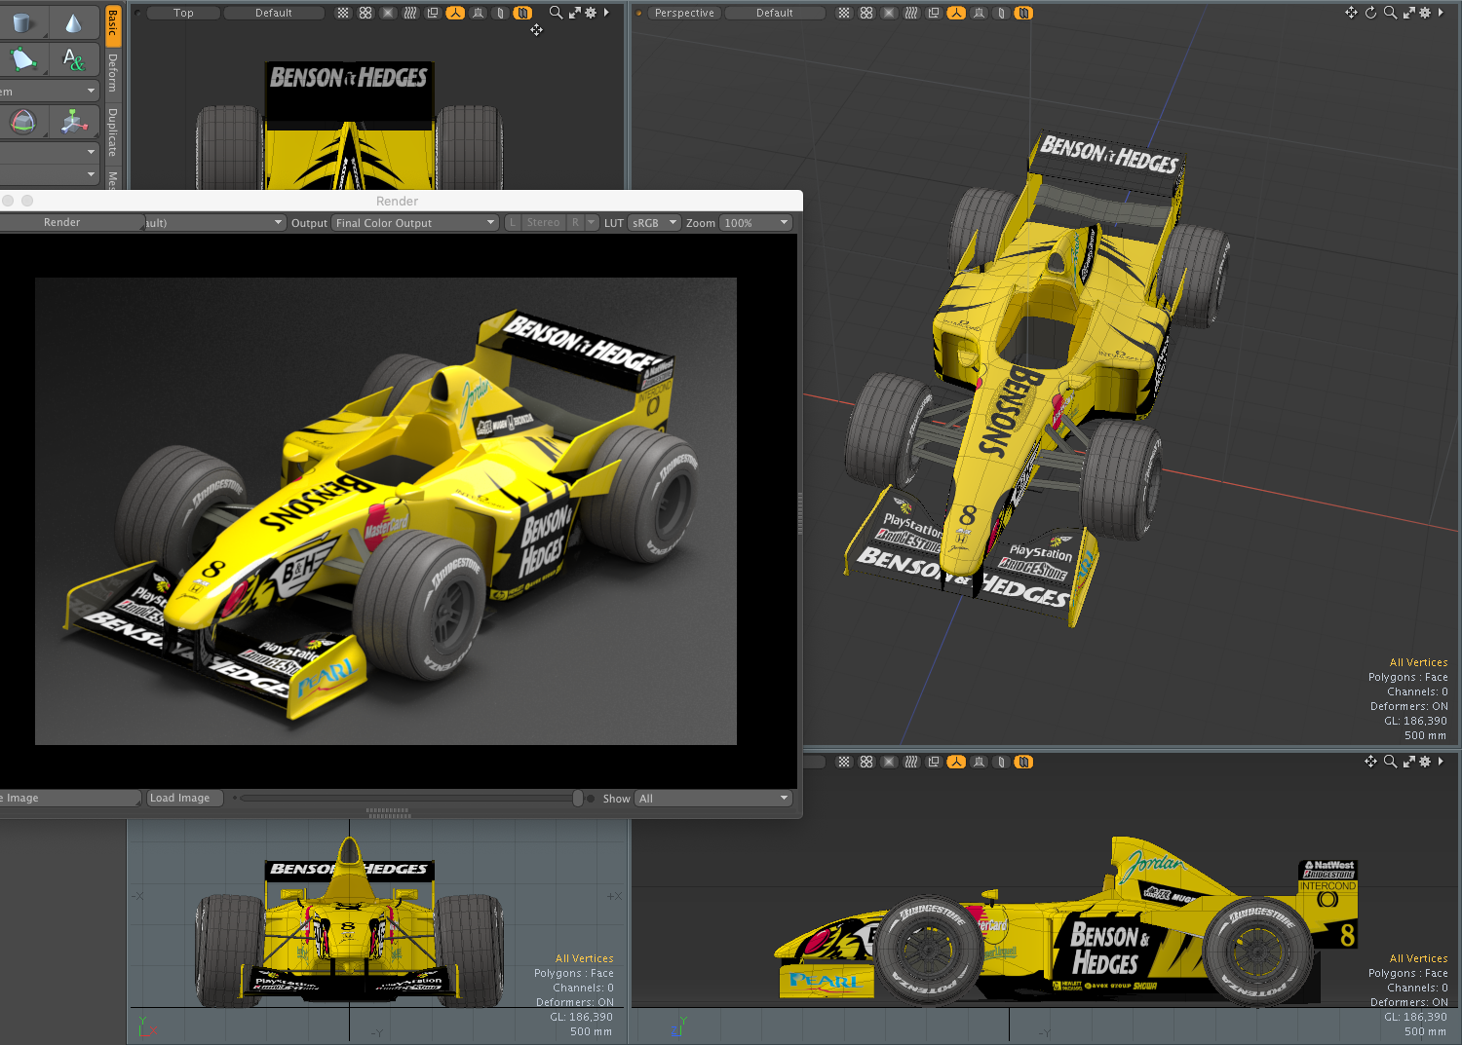1462x1045 pixels.
Task: Search in Top viewport magnifier icon
Action: point(556,13)
